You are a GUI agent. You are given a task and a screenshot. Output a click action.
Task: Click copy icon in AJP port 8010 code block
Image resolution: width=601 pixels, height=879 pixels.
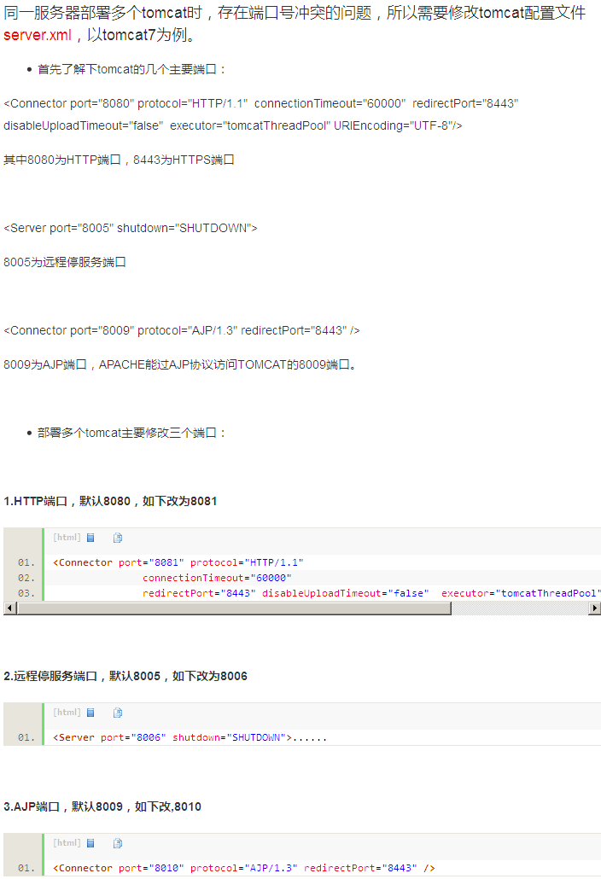click(x=118, y=843)
